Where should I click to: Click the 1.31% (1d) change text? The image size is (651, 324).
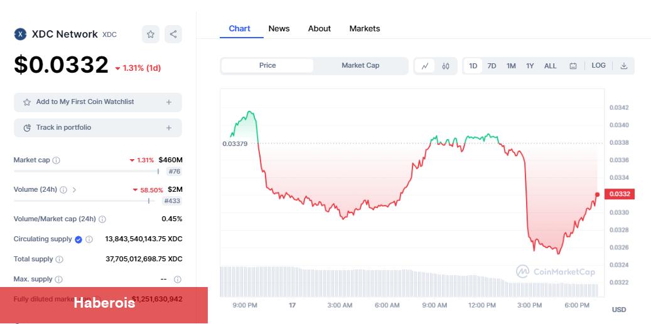point(138,68)
